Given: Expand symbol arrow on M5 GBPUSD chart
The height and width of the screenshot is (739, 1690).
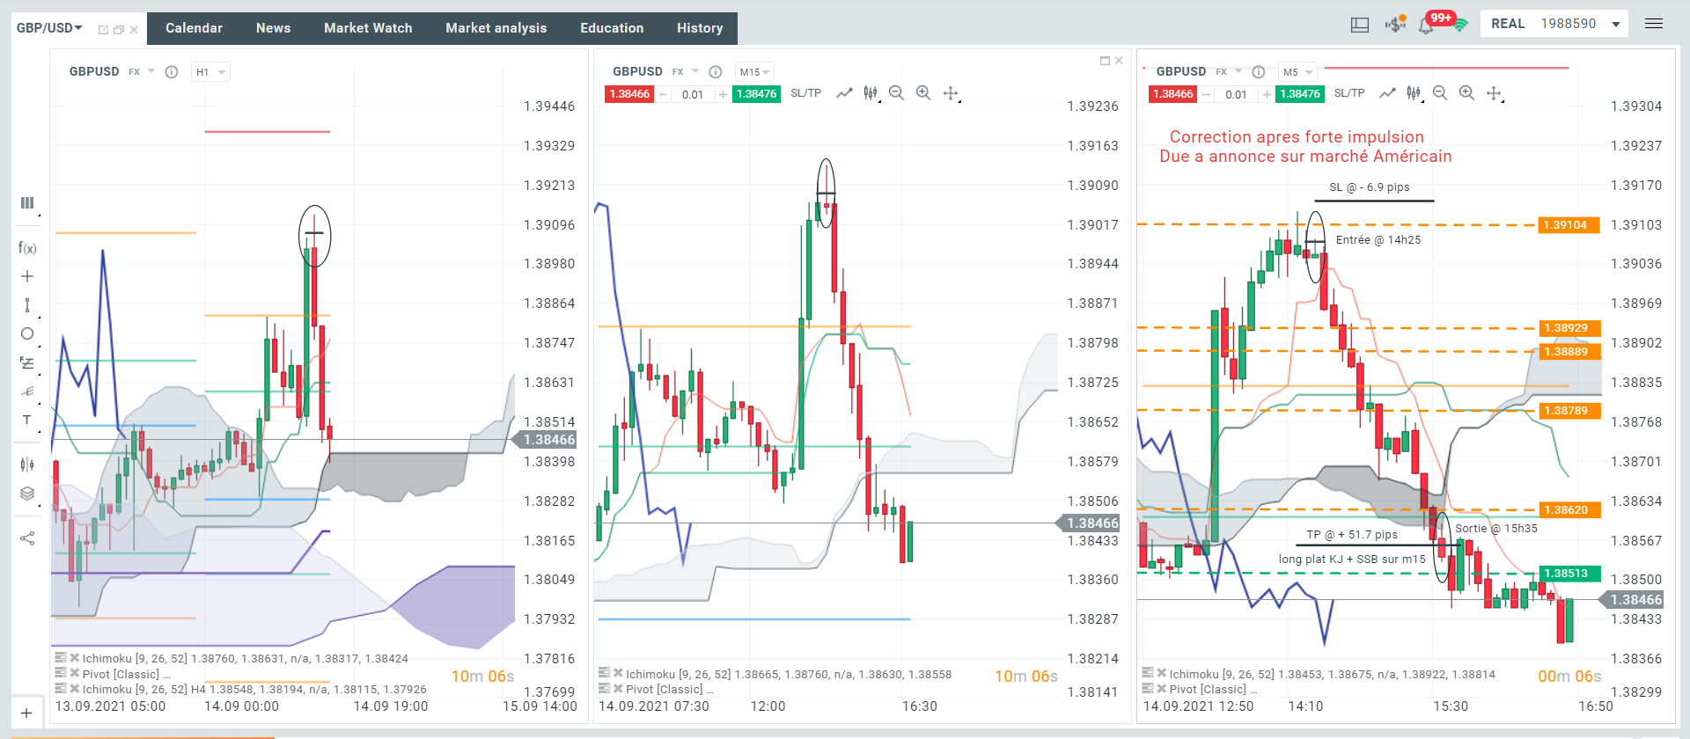Looking at the screenshot, I should click(1238, 71).
